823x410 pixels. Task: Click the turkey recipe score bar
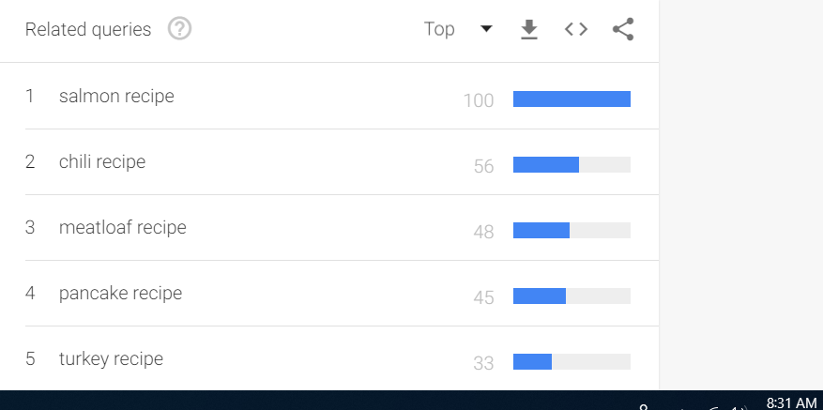coord(572,362)
